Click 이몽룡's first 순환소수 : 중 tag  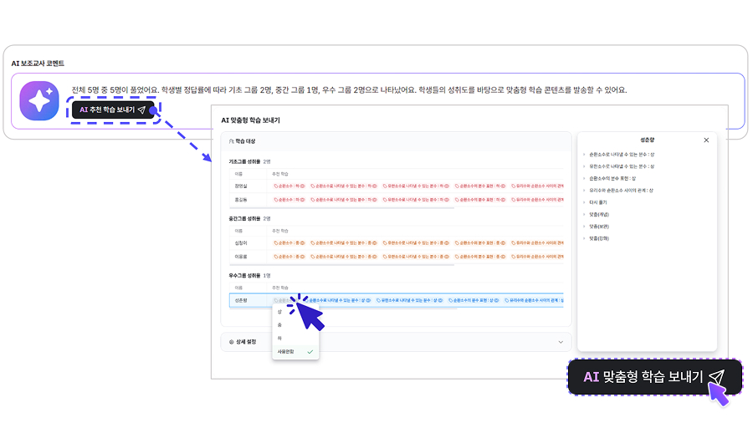tap(289, 257)
